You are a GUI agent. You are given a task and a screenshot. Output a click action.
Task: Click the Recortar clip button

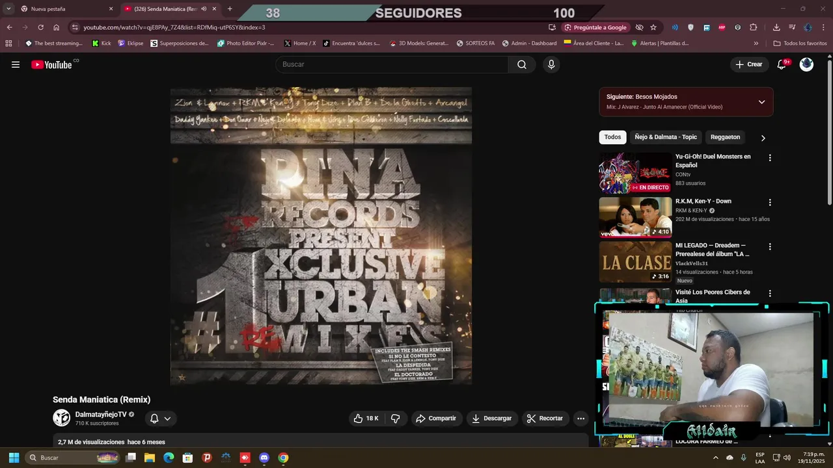[x=545, y=419]
